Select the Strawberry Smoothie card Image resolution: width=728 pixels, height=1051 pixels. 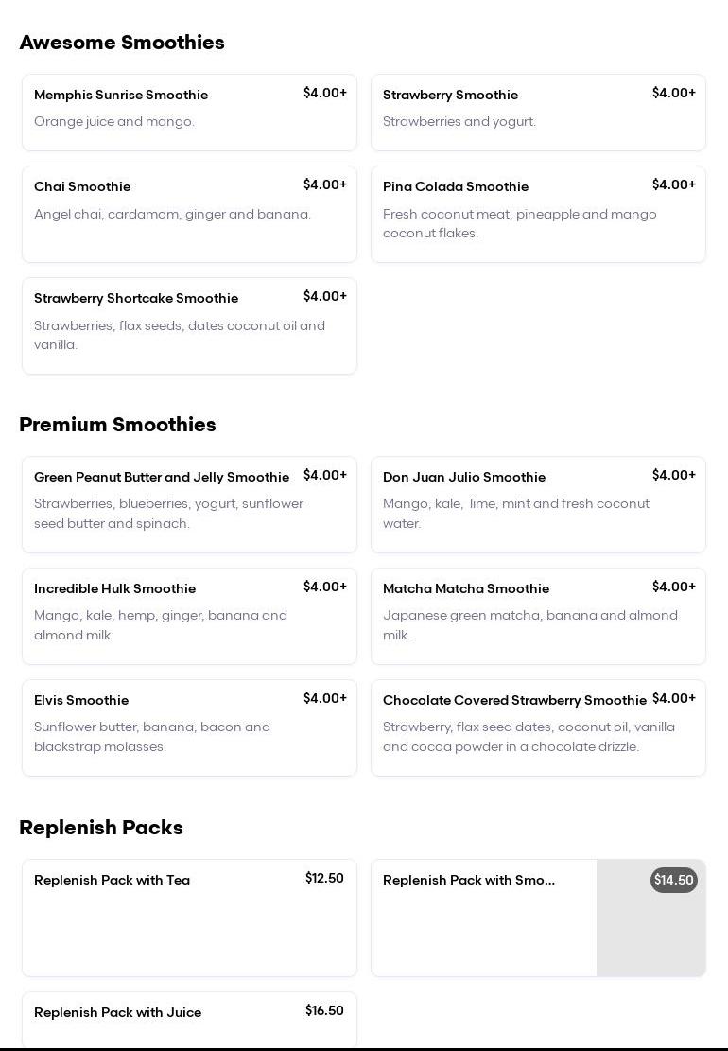coord(538,113)
